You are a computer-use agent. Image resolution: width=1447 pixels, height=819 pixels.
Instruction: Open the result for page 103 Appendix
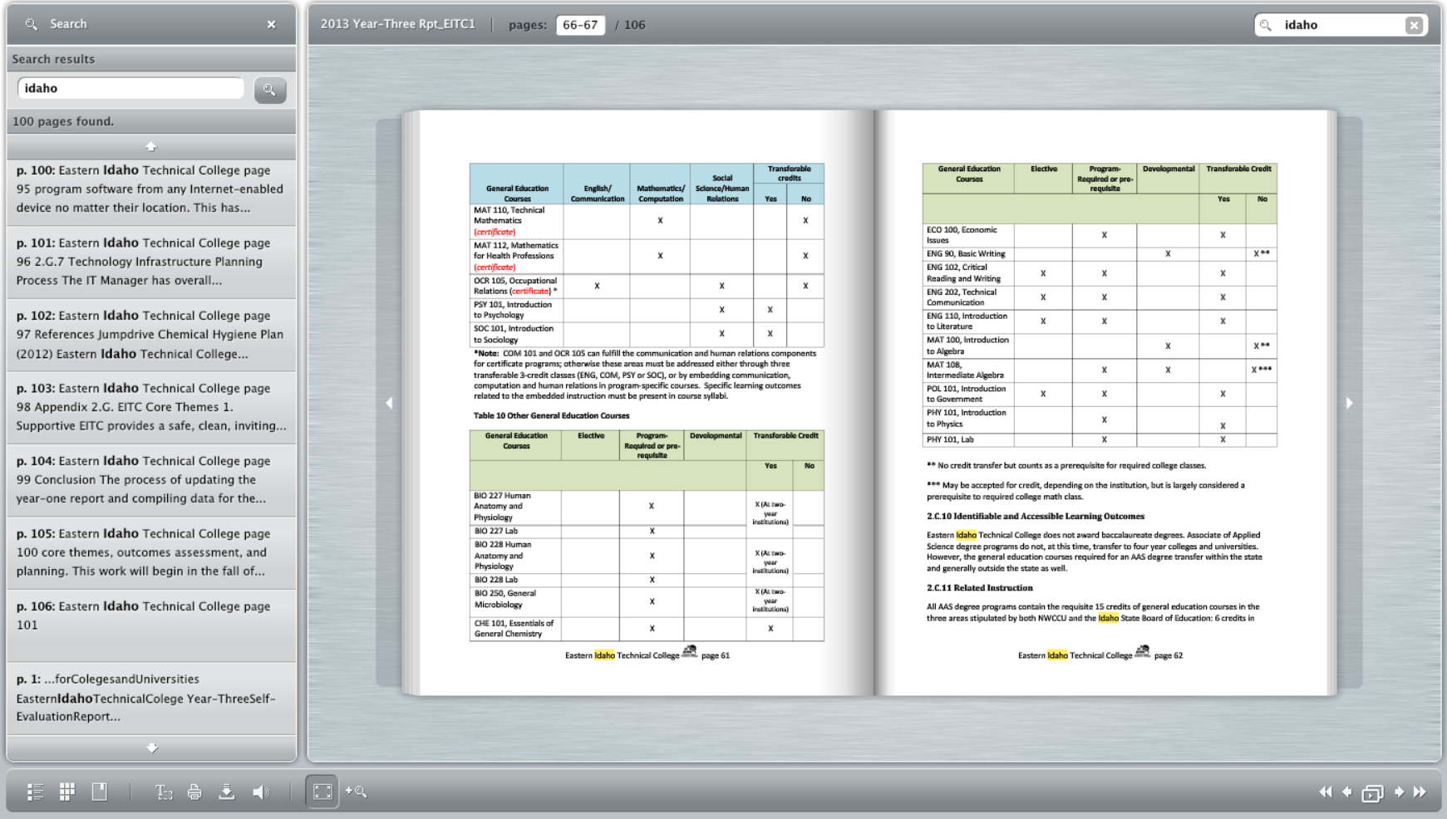(150, 407)
